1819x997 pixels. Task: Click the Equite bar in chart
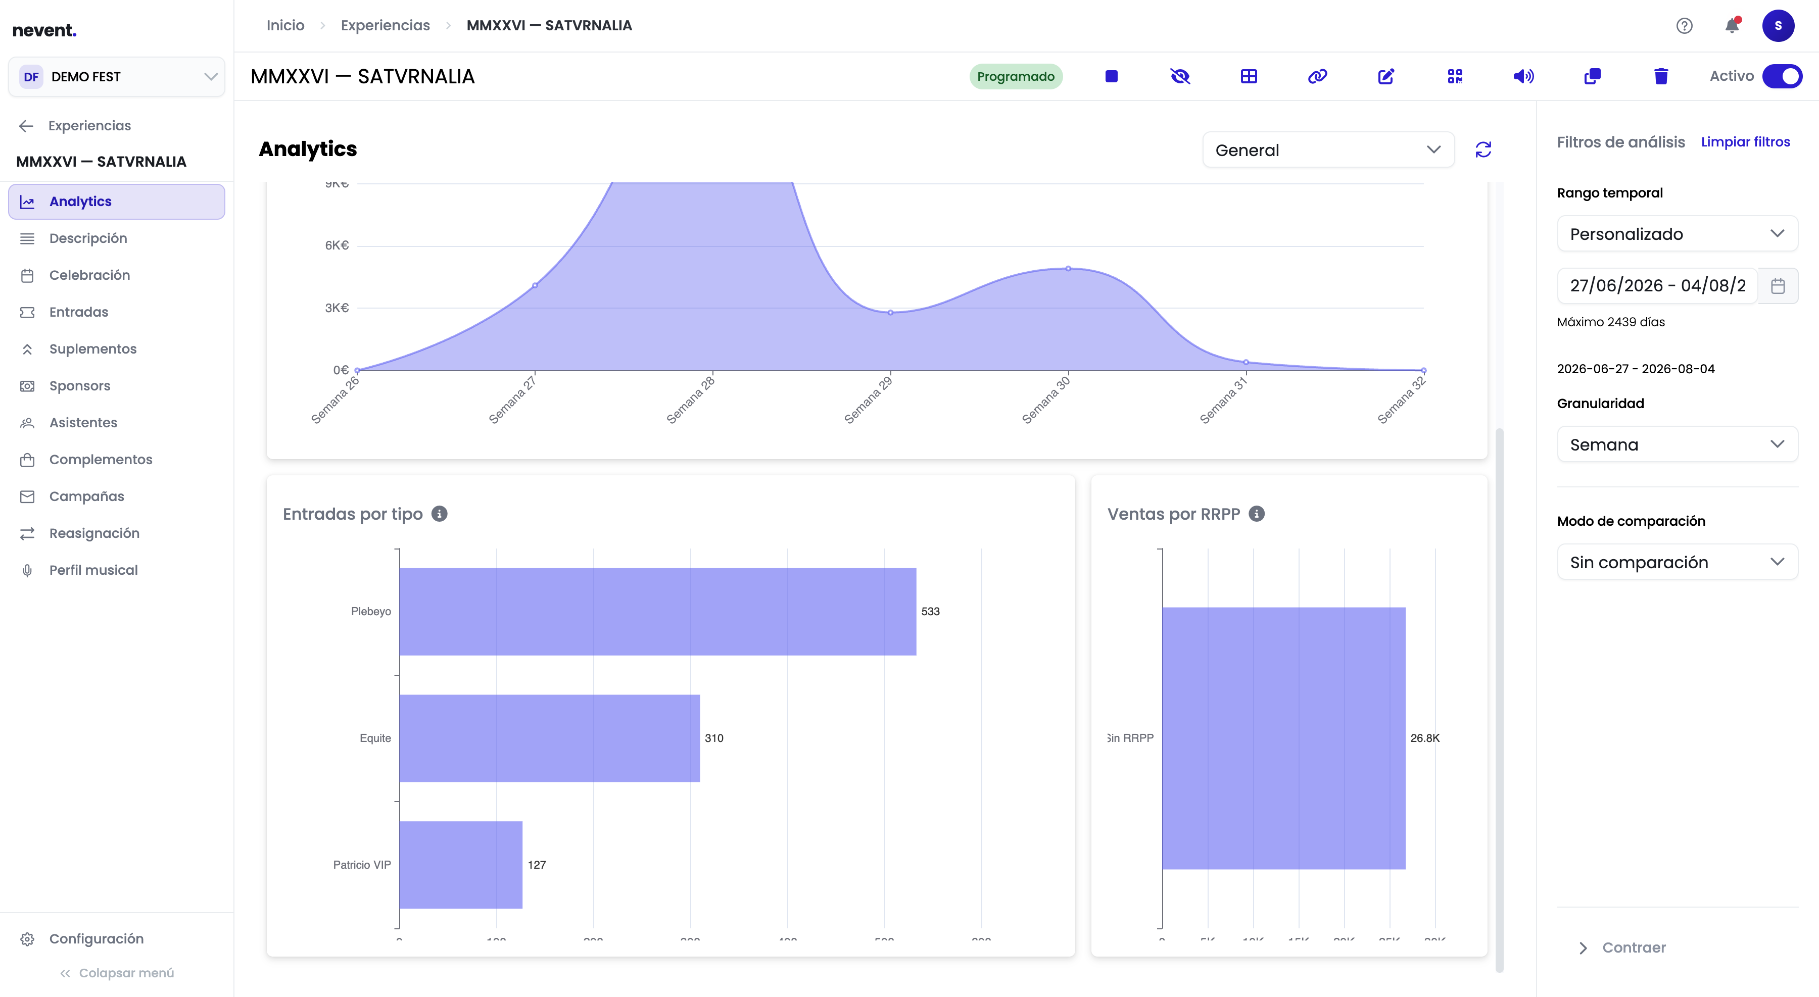coord(549,738)
